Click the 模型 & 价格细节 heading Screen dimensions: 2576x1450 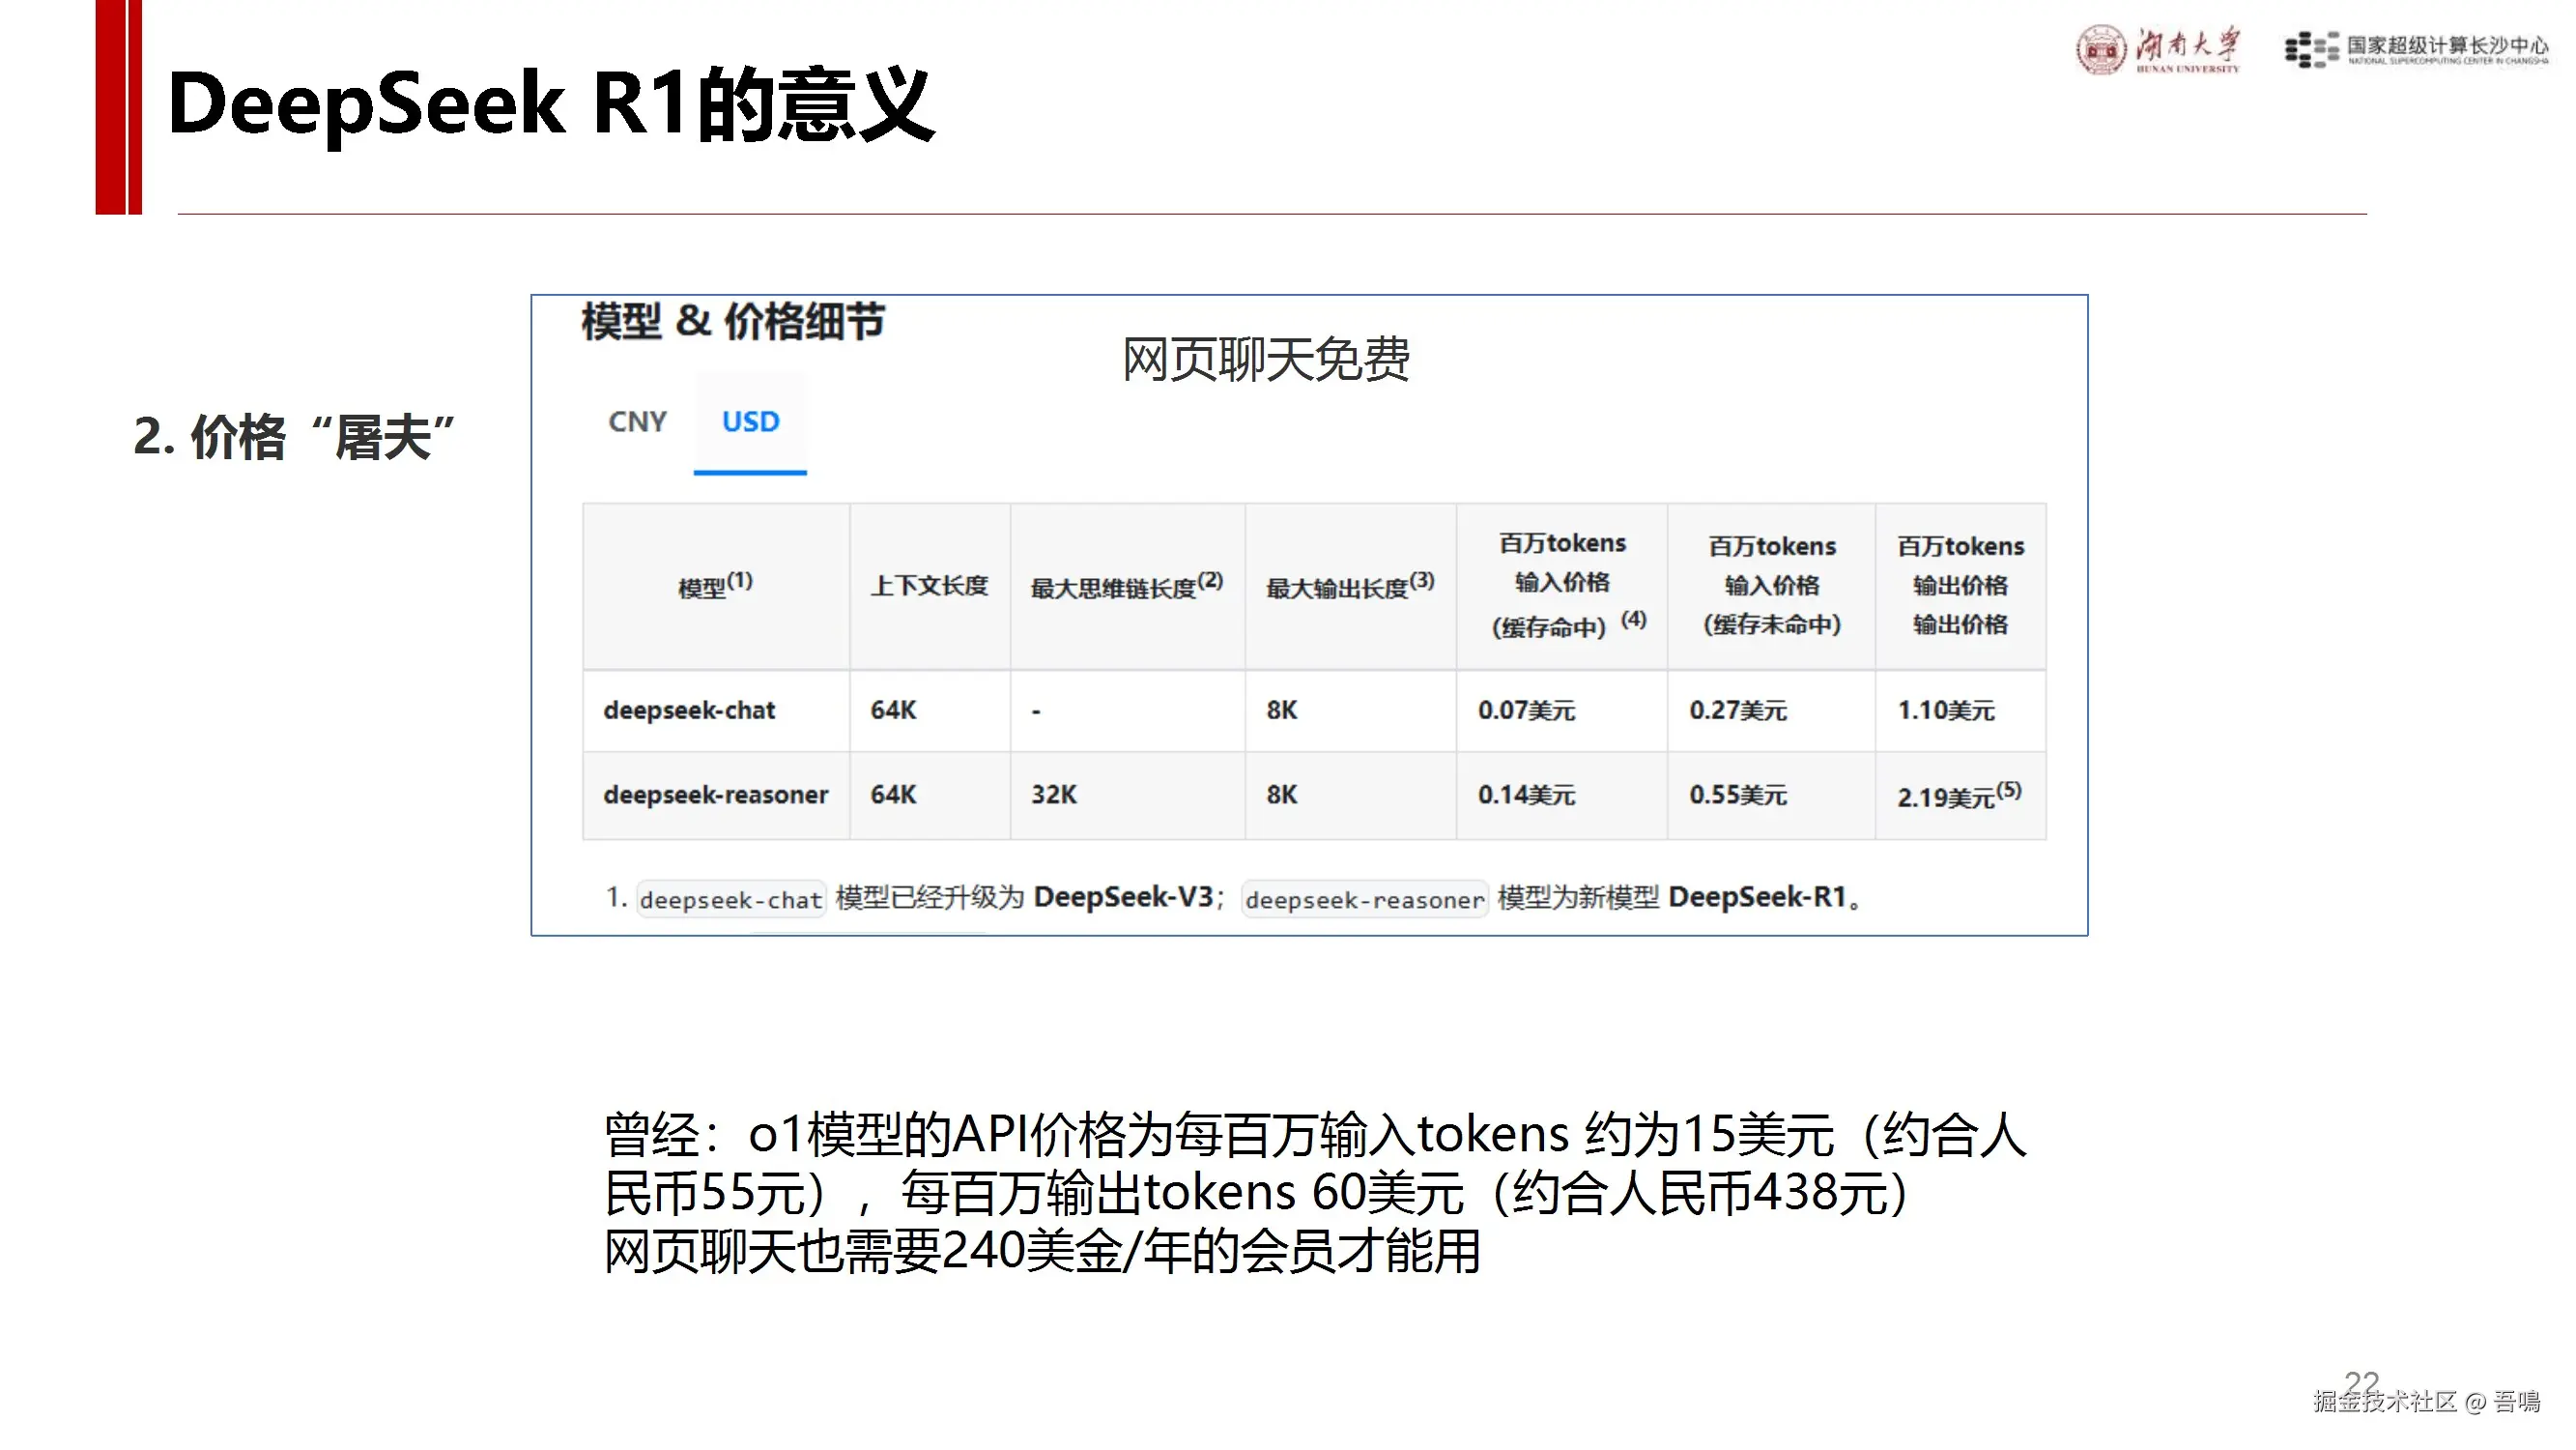[x=733, y=322]
